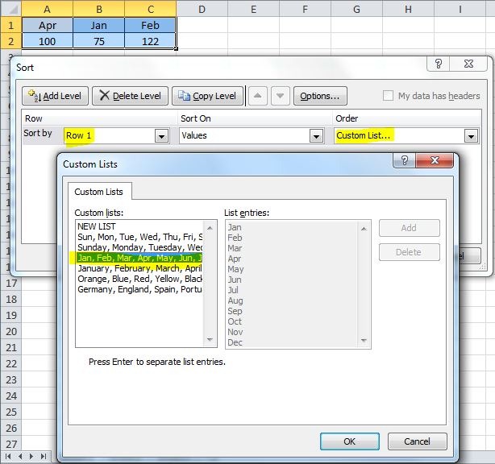Image resolution: width=495 pixels, height=464 pixels.
Task: Click the Dec entry in List entries
Action: (235, 342)
